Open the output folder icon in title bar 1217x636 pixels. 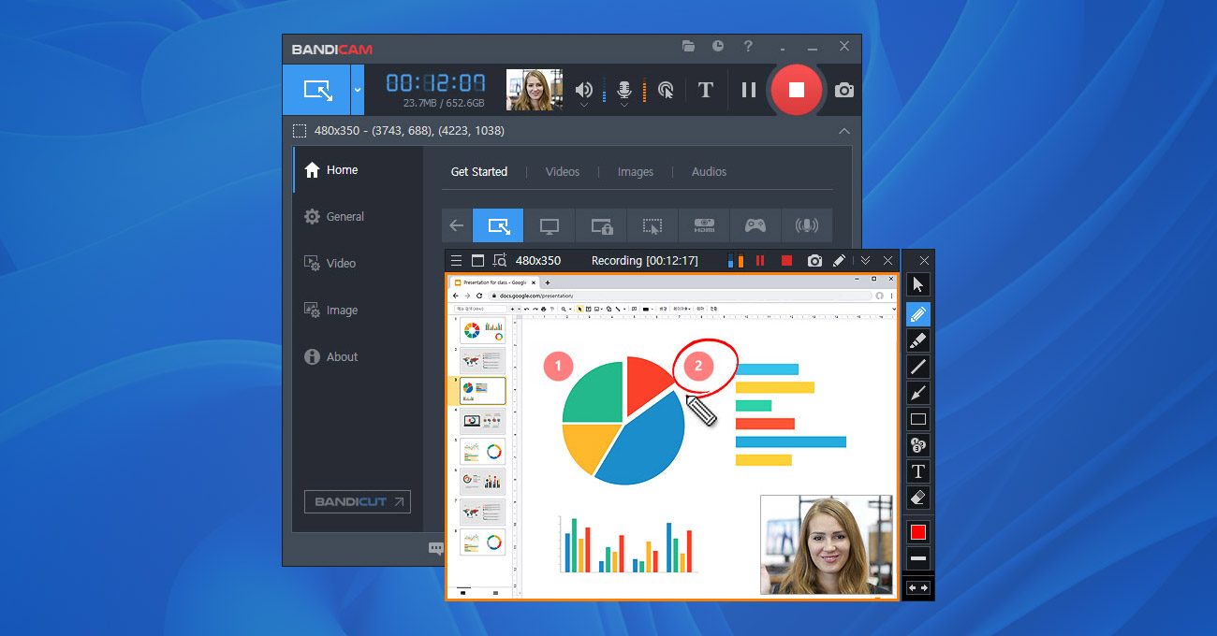(688, 46)
